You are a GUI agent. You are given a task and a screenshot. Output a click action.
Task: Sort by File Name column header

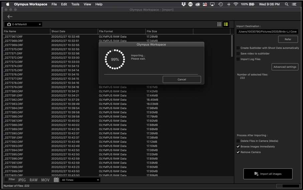tap(27, 31)
